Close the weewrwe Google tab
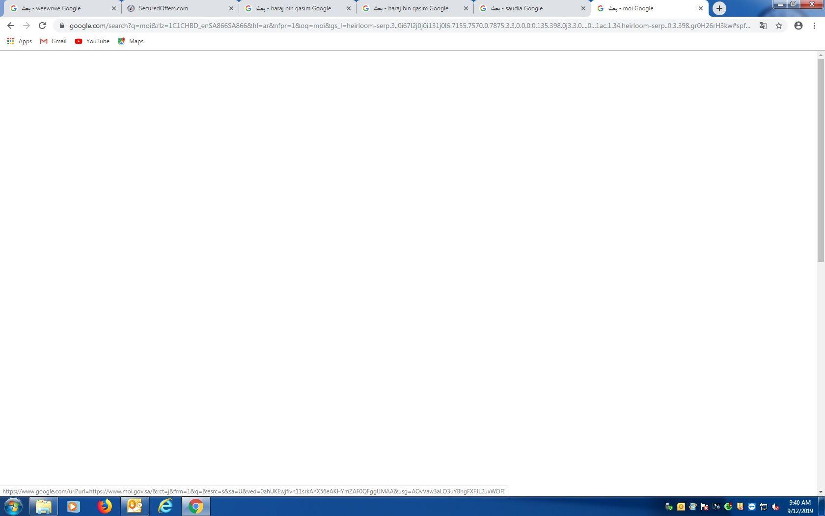Viewport: 825px width, 516px height. point(114,8)
